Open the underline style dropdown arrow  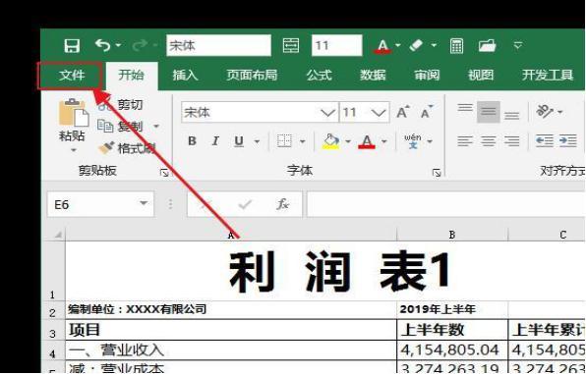tap(258, 141)
